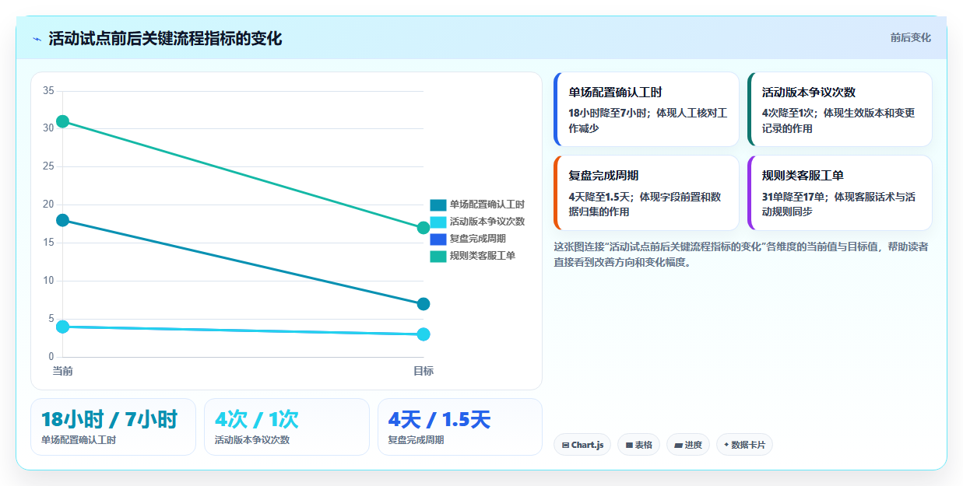
Task: Click the 规则类客服工单 legend label
Action: (x=483, y=256)
